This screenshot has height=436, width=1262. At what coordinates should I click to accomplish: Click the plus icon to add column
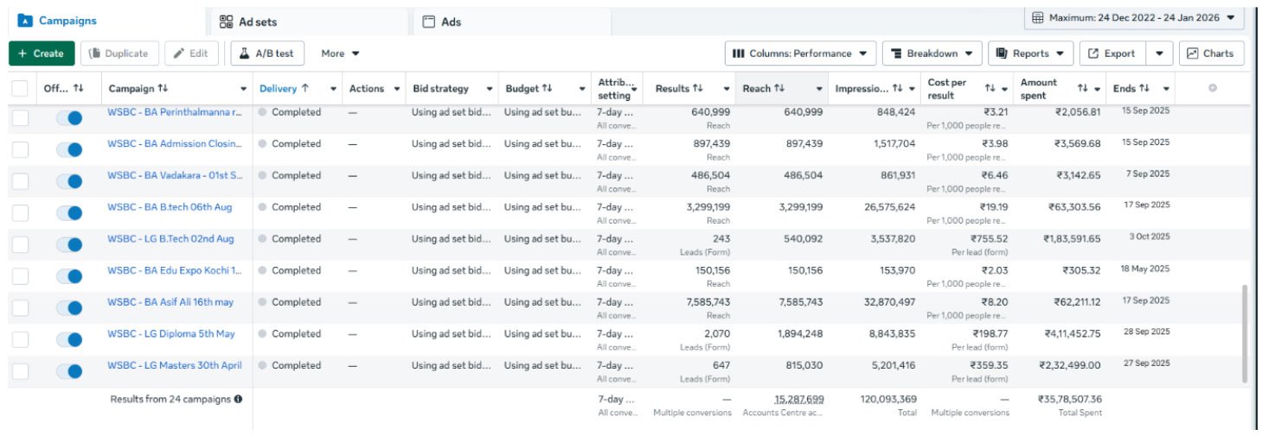[x=1212, y=88]
